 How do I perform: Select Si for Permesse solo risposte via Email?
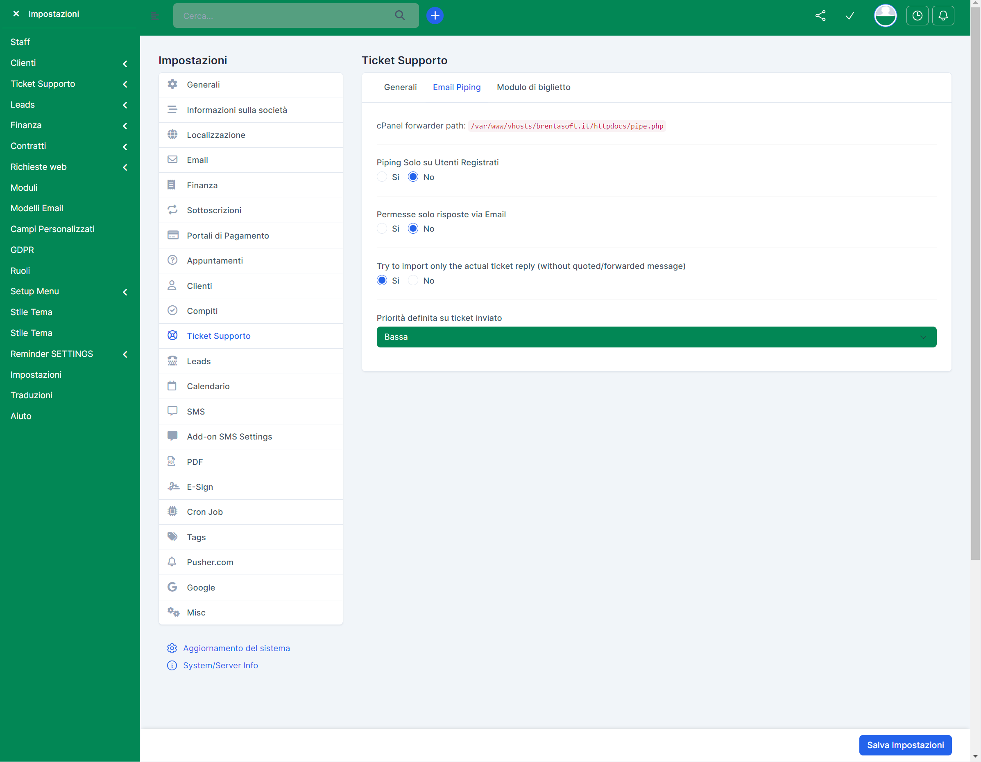[382, 228]
